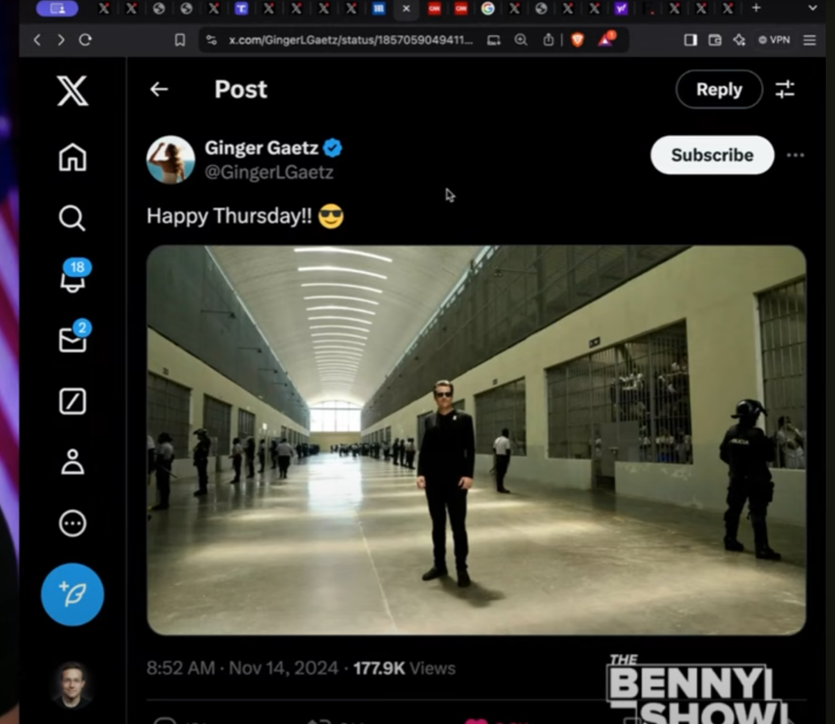The width and height of the screenshot is (835, 724).
Task: Open Notifications bell with 18 badge
Action: (x=73, y=279)
